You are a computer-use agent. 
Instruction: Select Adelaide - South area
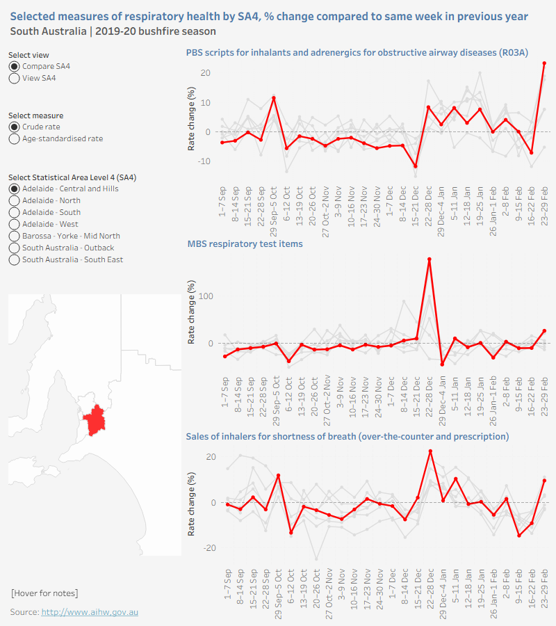coord(44,212)
